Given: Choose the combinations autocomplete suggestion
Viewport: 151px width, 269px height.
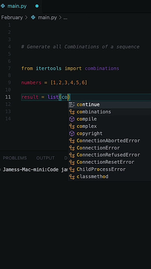Looking at the screenshot, I should point(110,112).
